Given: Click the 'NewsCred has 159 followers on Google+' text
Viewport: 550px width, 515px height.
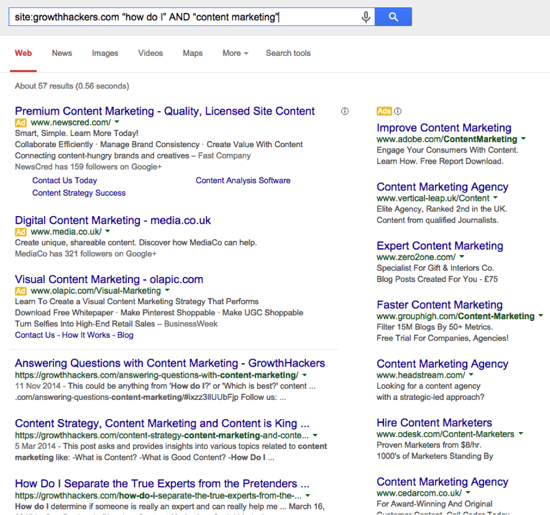Looking at the screenshot, I should click(89, 166).
